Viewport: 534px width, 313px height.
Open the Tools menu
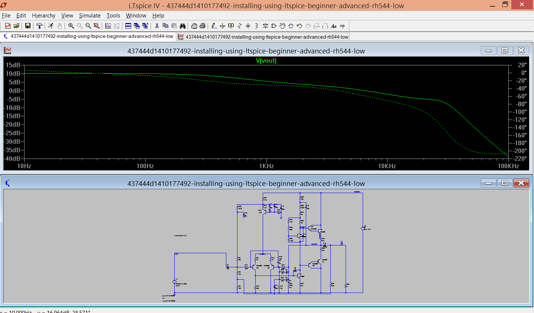tap(113, 16)
